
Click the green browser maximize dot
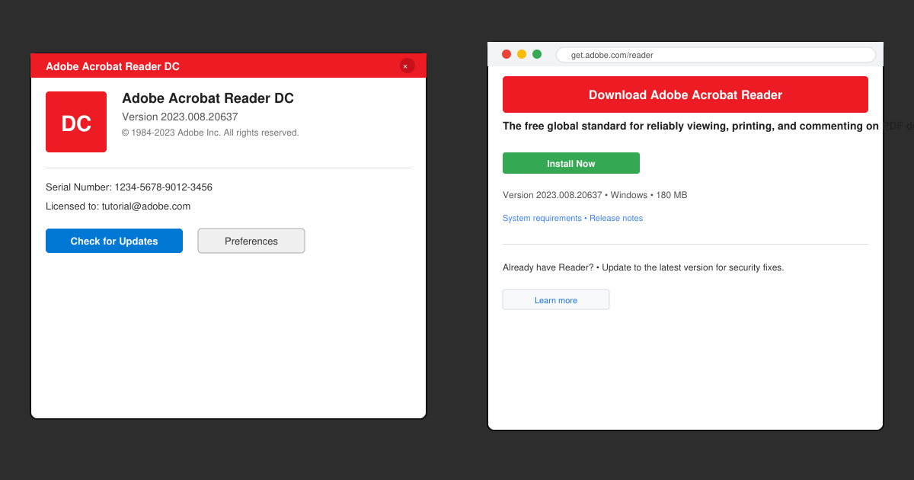537,54
